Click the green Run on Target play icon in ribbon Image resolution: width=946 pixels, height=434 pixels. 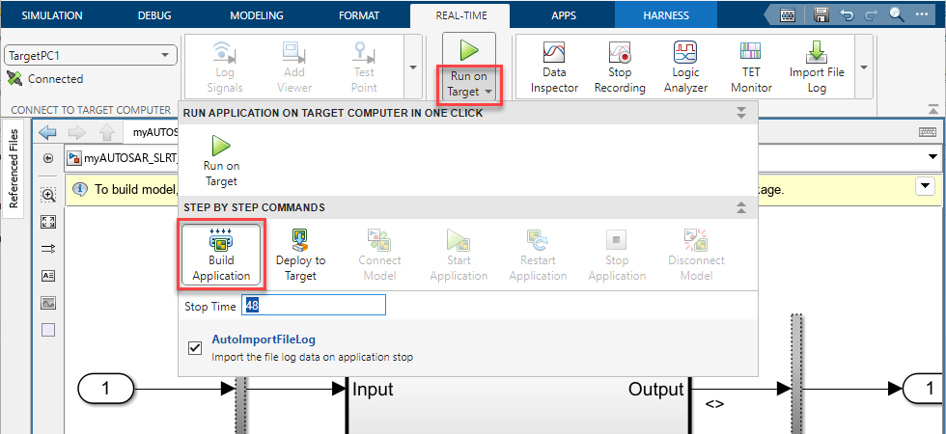(469, 50)
